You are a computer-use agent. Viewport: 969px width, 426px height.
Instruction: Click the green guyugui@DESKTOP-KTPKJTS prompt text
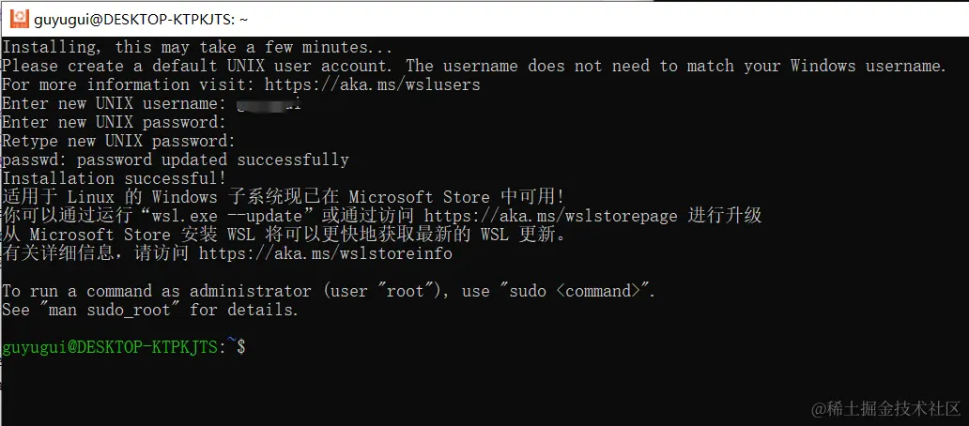[x=109, y=347]
